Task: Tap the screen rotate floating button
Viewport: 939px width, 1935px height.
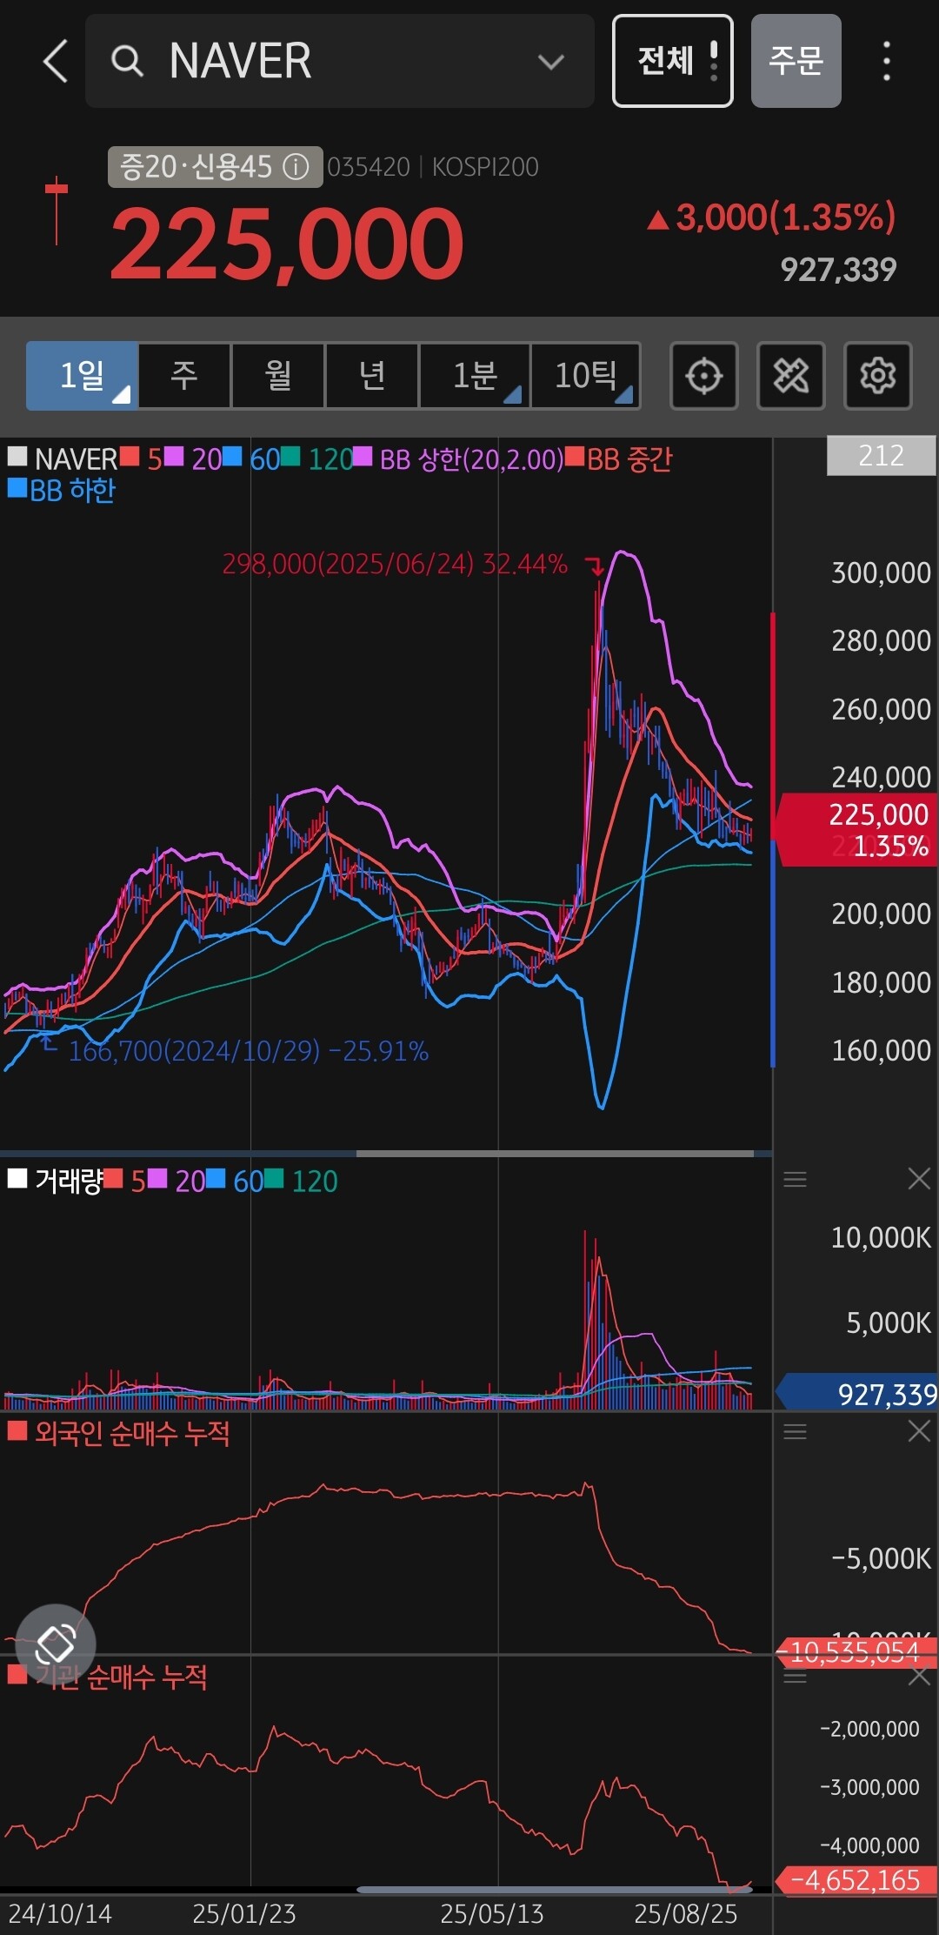Action: pyautogui.click(x=56, y=1644)
